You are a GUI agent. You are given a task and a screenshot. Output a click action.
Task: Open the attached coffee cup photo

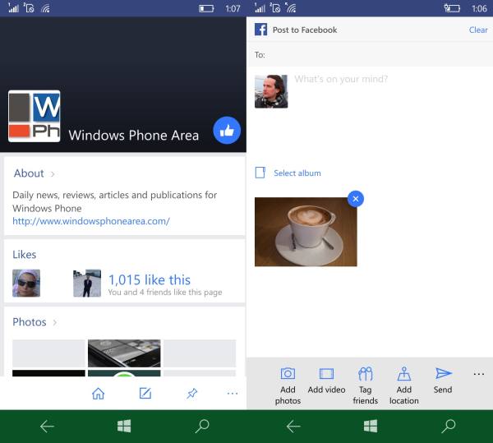[x=306, y=232]
